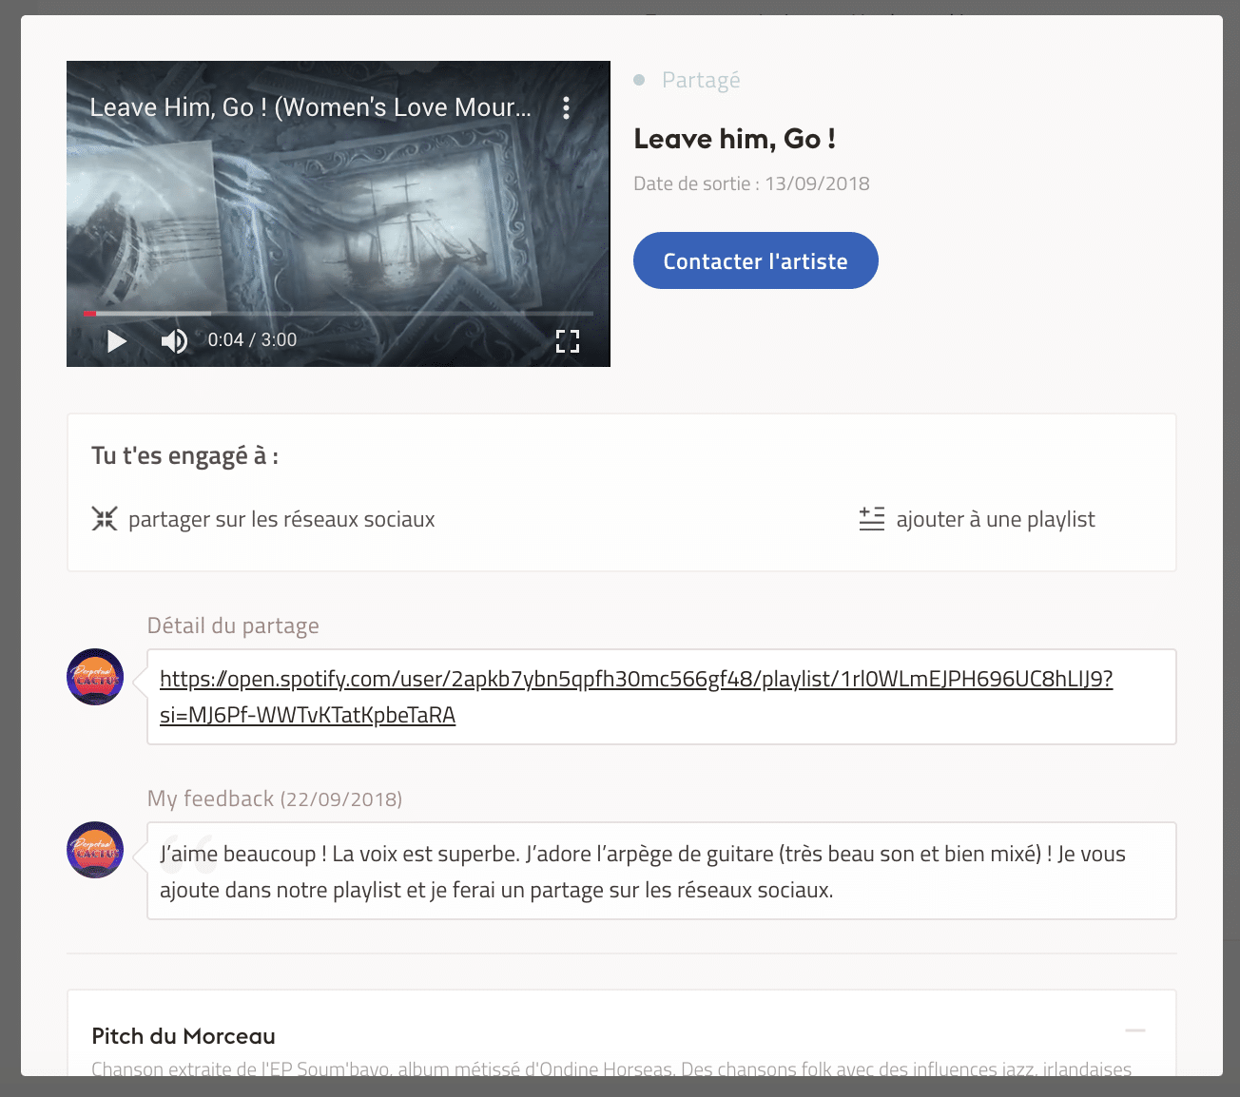Mute the video volume speaker icon

(174, 341)
